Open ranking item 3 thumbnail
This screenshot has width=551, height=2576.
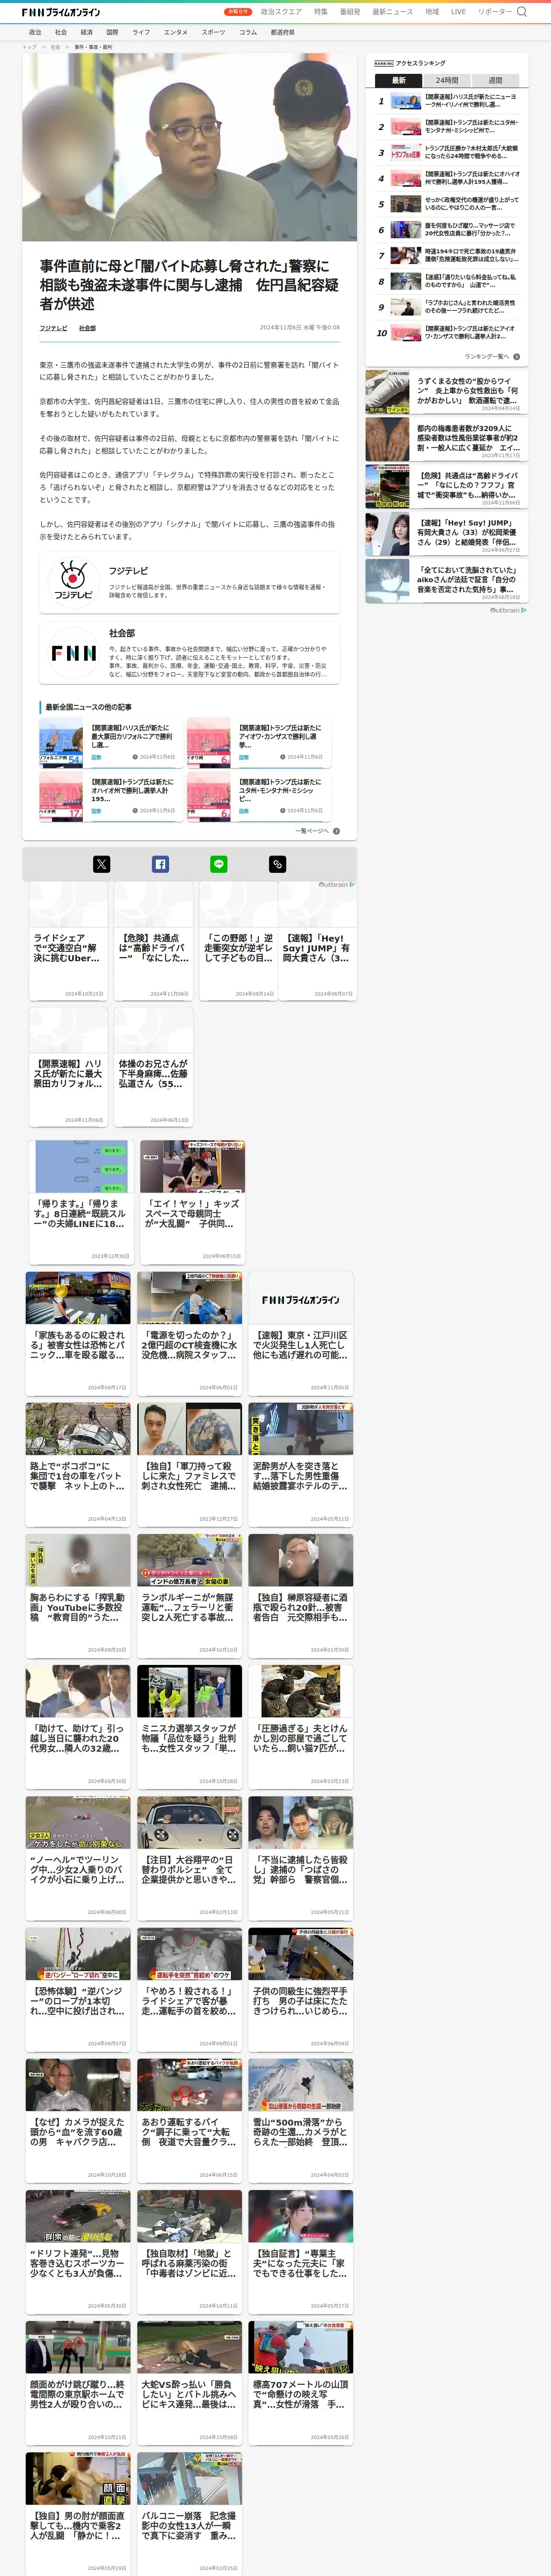pyautogui.click(x=405, y=153)
